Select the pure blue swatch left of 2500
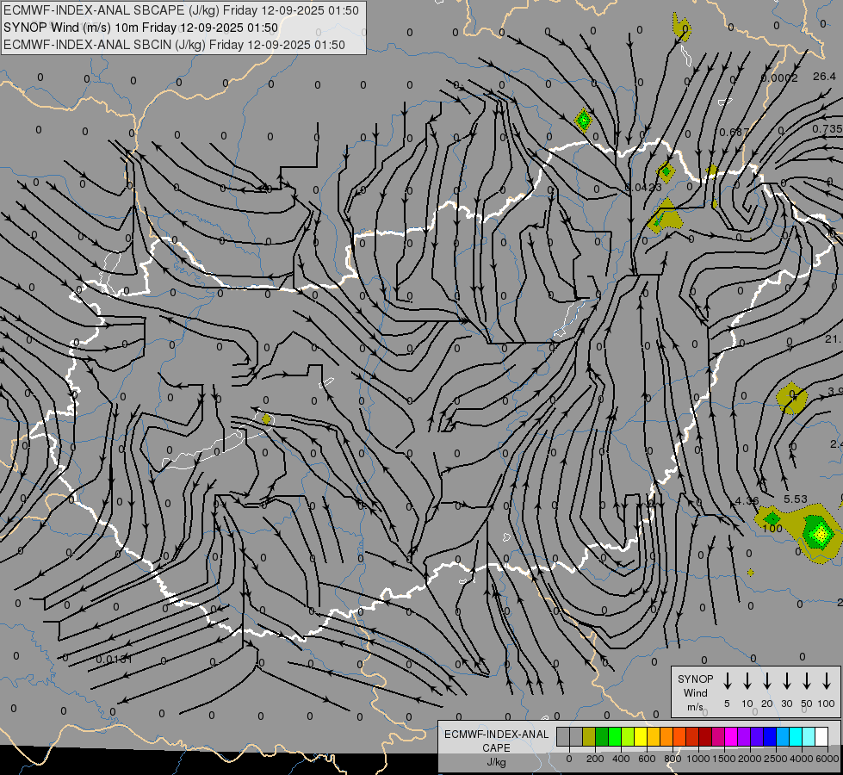 pos(769,736)
